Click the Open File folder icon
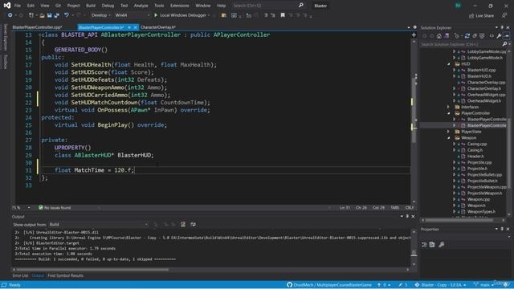Image resolution: width=514 pixels, height=289 pixels. [x=42, y=15]
